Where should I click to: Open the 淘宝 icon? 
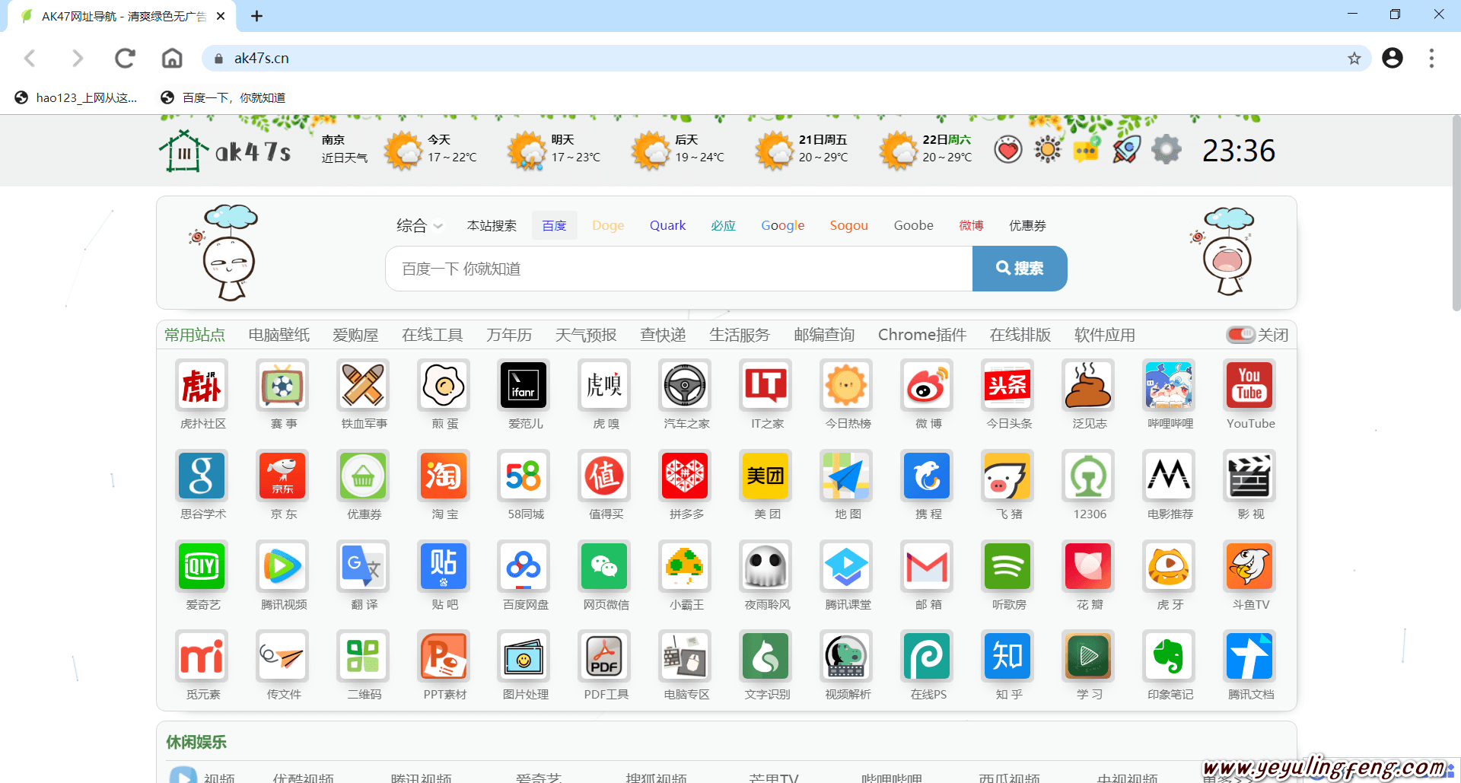[444, 476]
